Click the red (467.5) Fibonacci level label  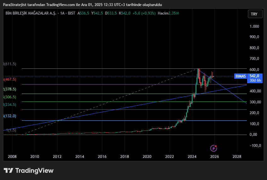(x=10, y=79)
